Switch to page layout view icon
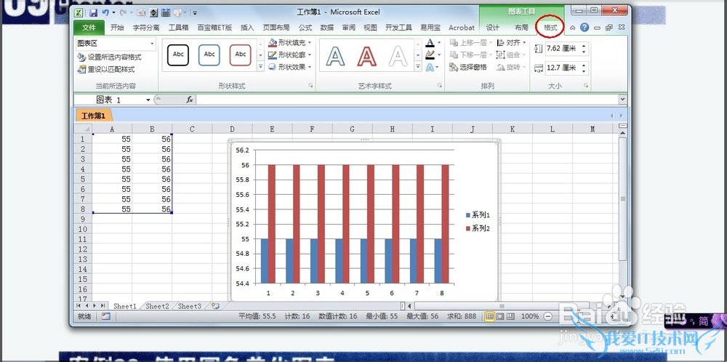Viewport: 727px width, 362px height. point(500,316)
